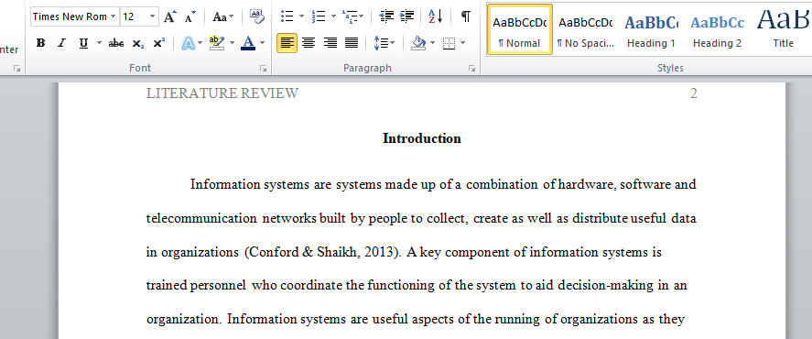Apply the Heading 1 style
This screenshot has width=812, height=339.
(x=651, y=29)
